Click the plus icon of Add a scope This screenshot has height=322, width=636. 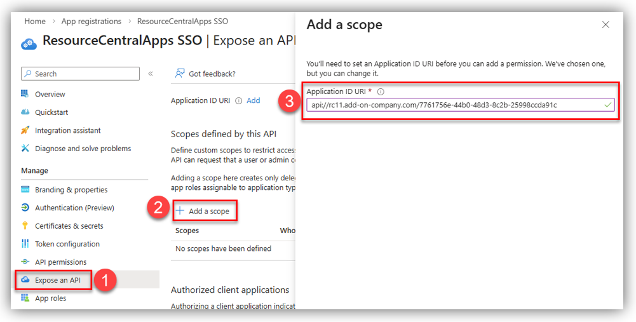point(180,211)
